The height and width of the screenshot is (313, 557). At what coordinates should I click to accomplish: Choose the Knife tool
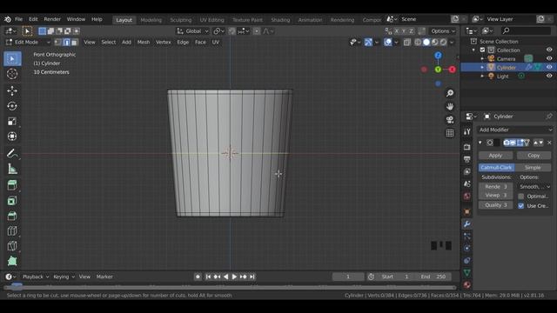coord(12,246)
